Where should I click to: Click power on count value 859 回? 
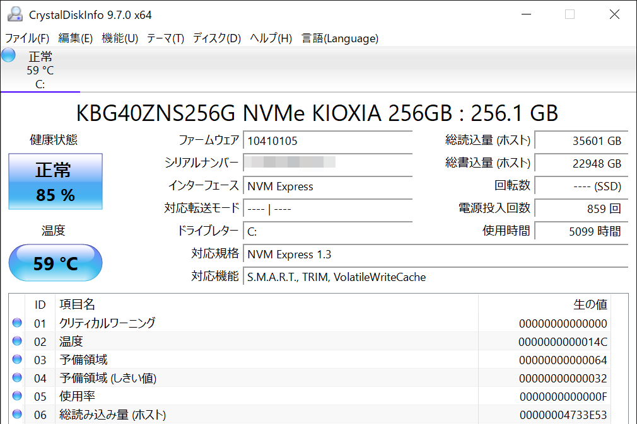pos(581,209)
